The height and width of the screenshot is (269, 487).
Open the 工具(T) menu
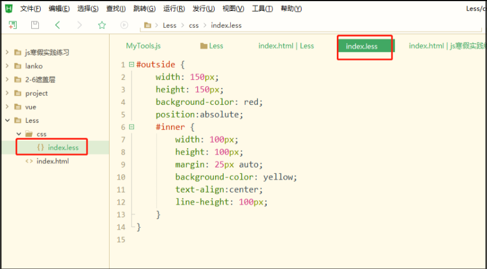pos(263,9)
